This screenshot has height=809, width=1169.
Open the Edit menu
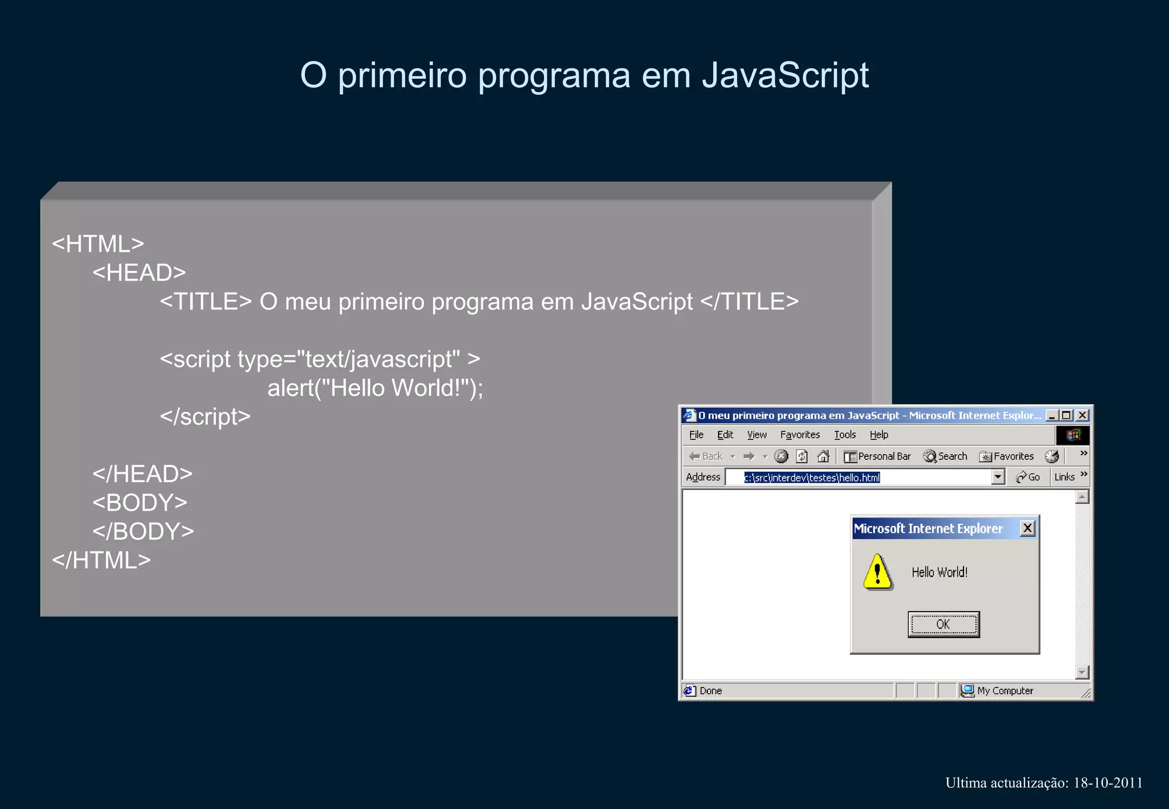point(725,435)
